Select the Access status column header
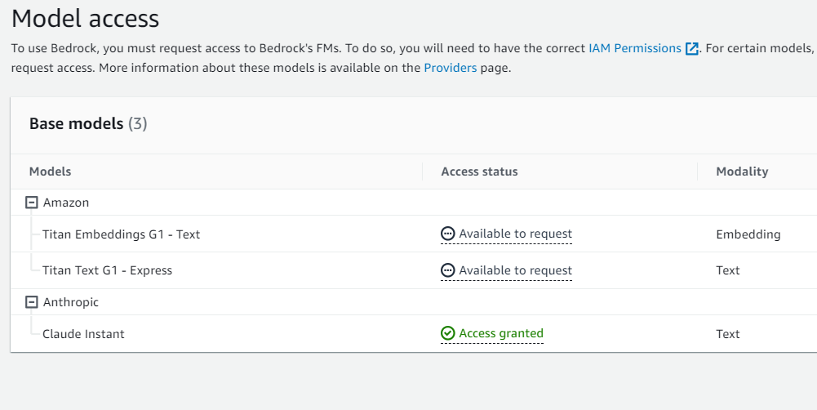This screenshot has width=817, height=410. point(479,172)
